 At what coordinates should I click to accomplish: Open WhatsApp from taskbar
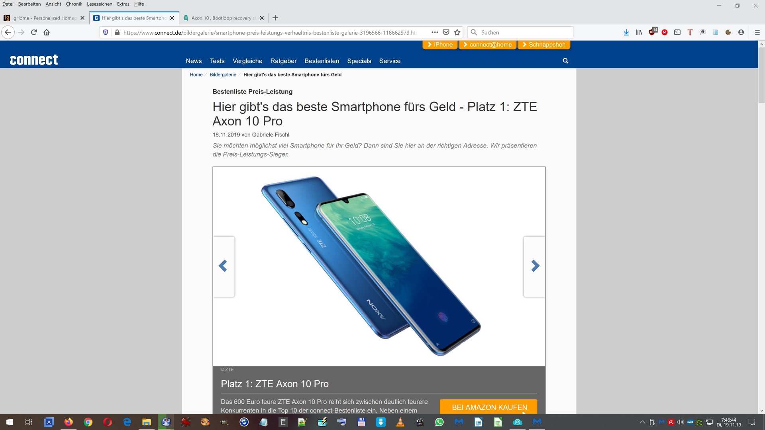click(x=439, y=422)
